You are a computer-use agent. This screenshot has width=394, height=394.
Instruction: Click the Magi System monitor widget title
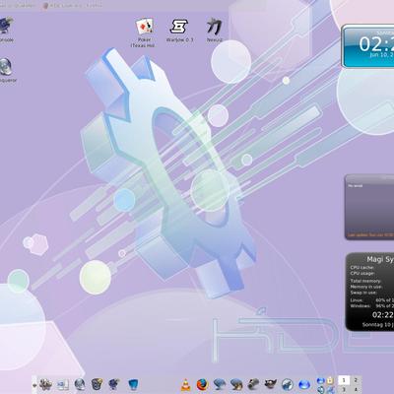[380, 259]
